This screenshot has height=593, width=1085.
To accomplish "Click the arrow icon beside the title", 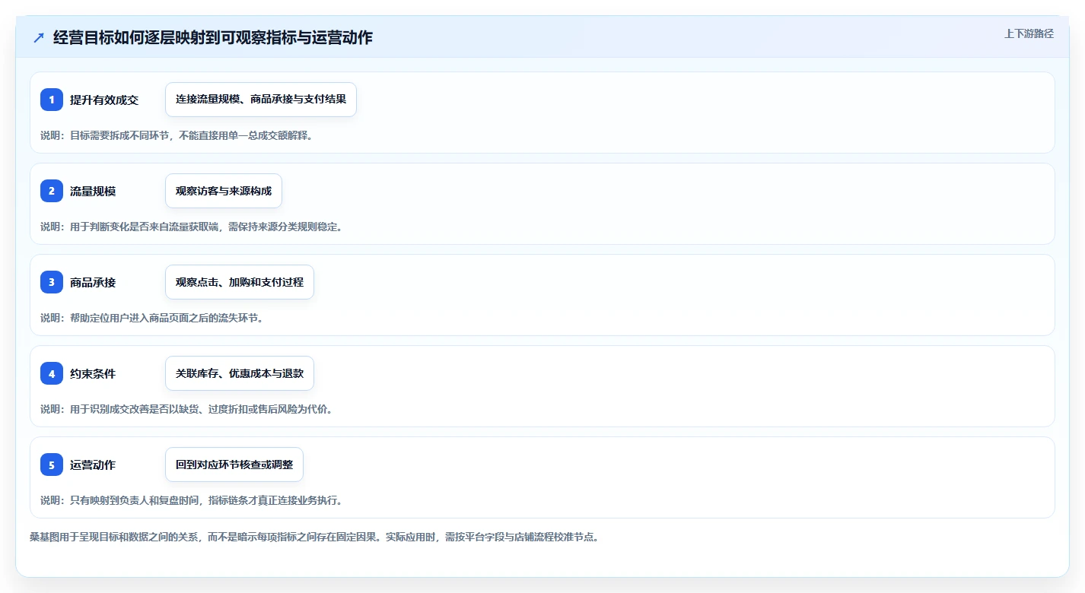I will pyautogui.click(x=39, y=37).
